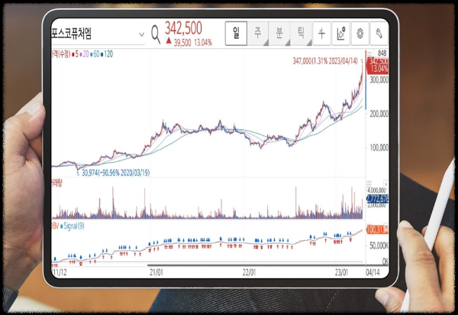Click the 848 count value on price axis
Screen dimensions: 458x315
pyautogui.click(x=382, y=54)
